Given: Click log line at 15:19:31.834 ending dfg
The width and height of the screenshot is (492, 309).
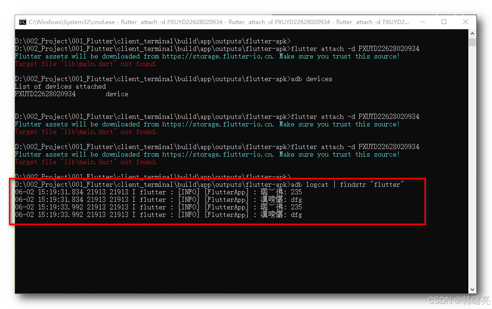Looking at the screenshot, I should pyautogui.click(x=159, y=200).
